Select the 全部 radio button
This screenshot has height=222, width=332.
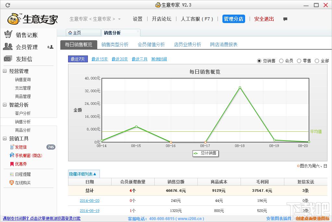(x=317, y=61)
